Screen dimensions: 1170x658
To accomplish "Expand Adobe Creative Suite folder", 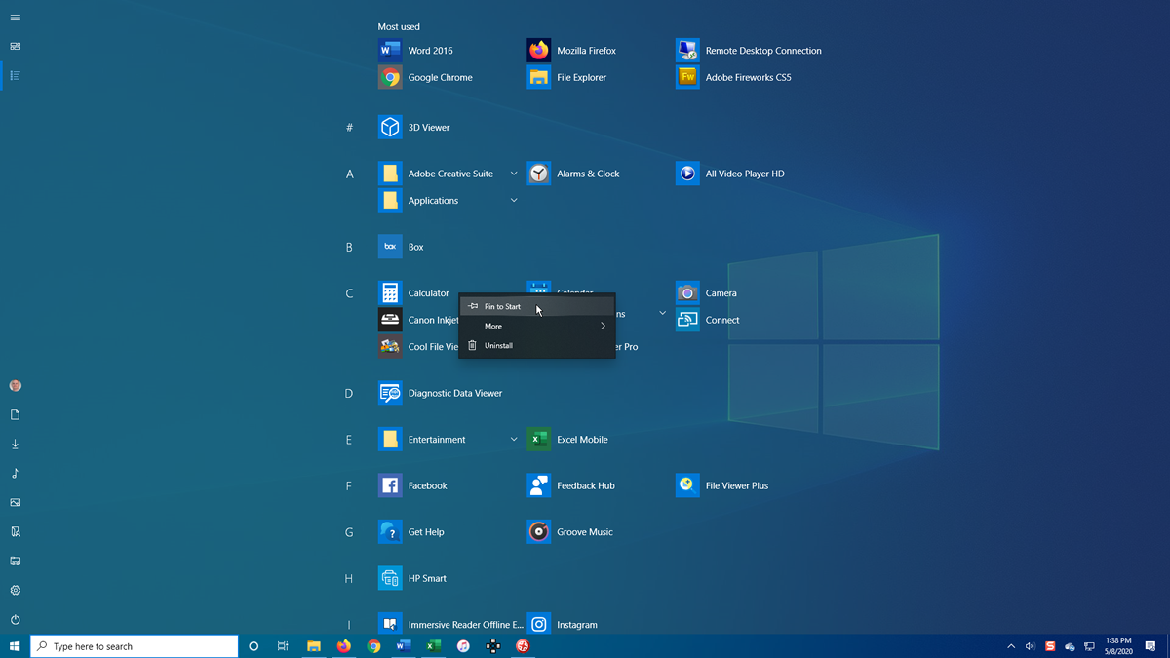I will click(x=514, y=174).
